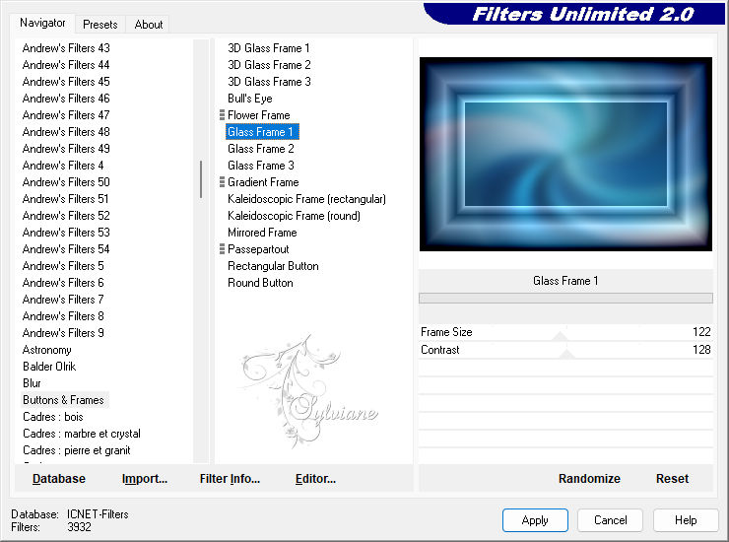Select the 3D Glass Frame 2 filter
Image resolution: width=729 pixels, height=542 pixels.
tap(269, 65)
